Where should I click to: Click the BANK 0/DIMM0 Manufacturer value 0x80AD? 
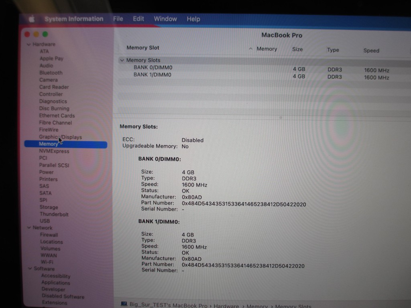point(192,197)
